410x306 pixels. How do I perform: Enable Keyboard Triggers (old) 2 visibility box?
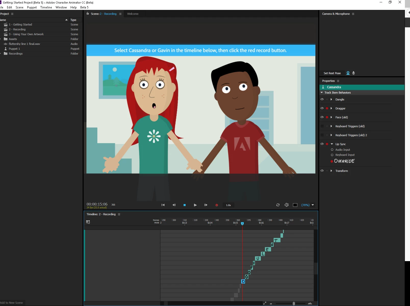322,135
